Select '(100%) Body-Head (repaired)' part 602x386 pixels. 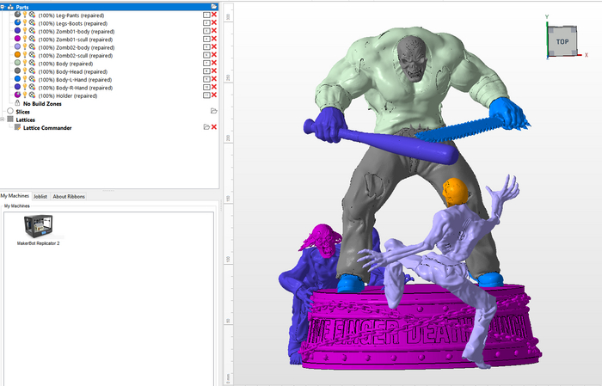(x=73, y=71)
